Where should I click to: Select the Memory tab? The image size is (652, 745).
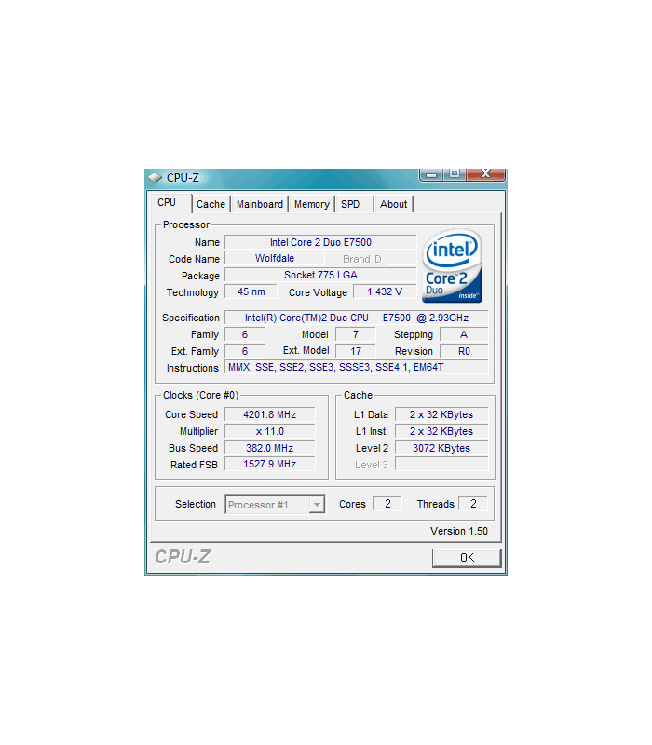pos(312,204)
